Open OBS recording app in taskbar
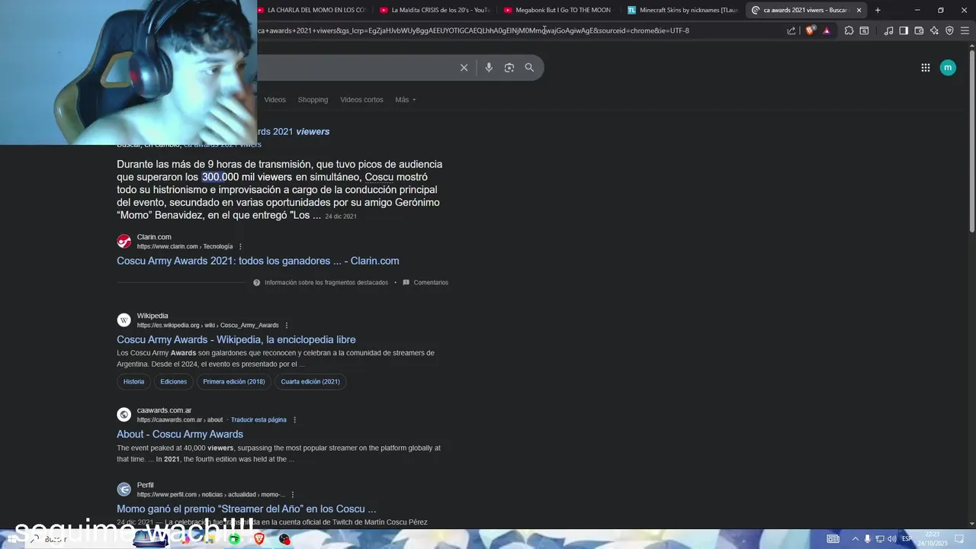Viewport: 976px width, 549px height. 284,539
